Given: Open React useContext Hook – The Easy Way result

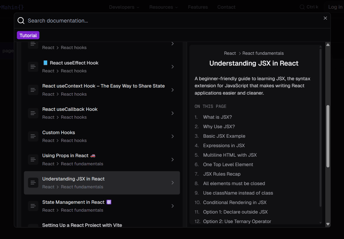Looking at the screenshot, I should [x=102, y=90].
